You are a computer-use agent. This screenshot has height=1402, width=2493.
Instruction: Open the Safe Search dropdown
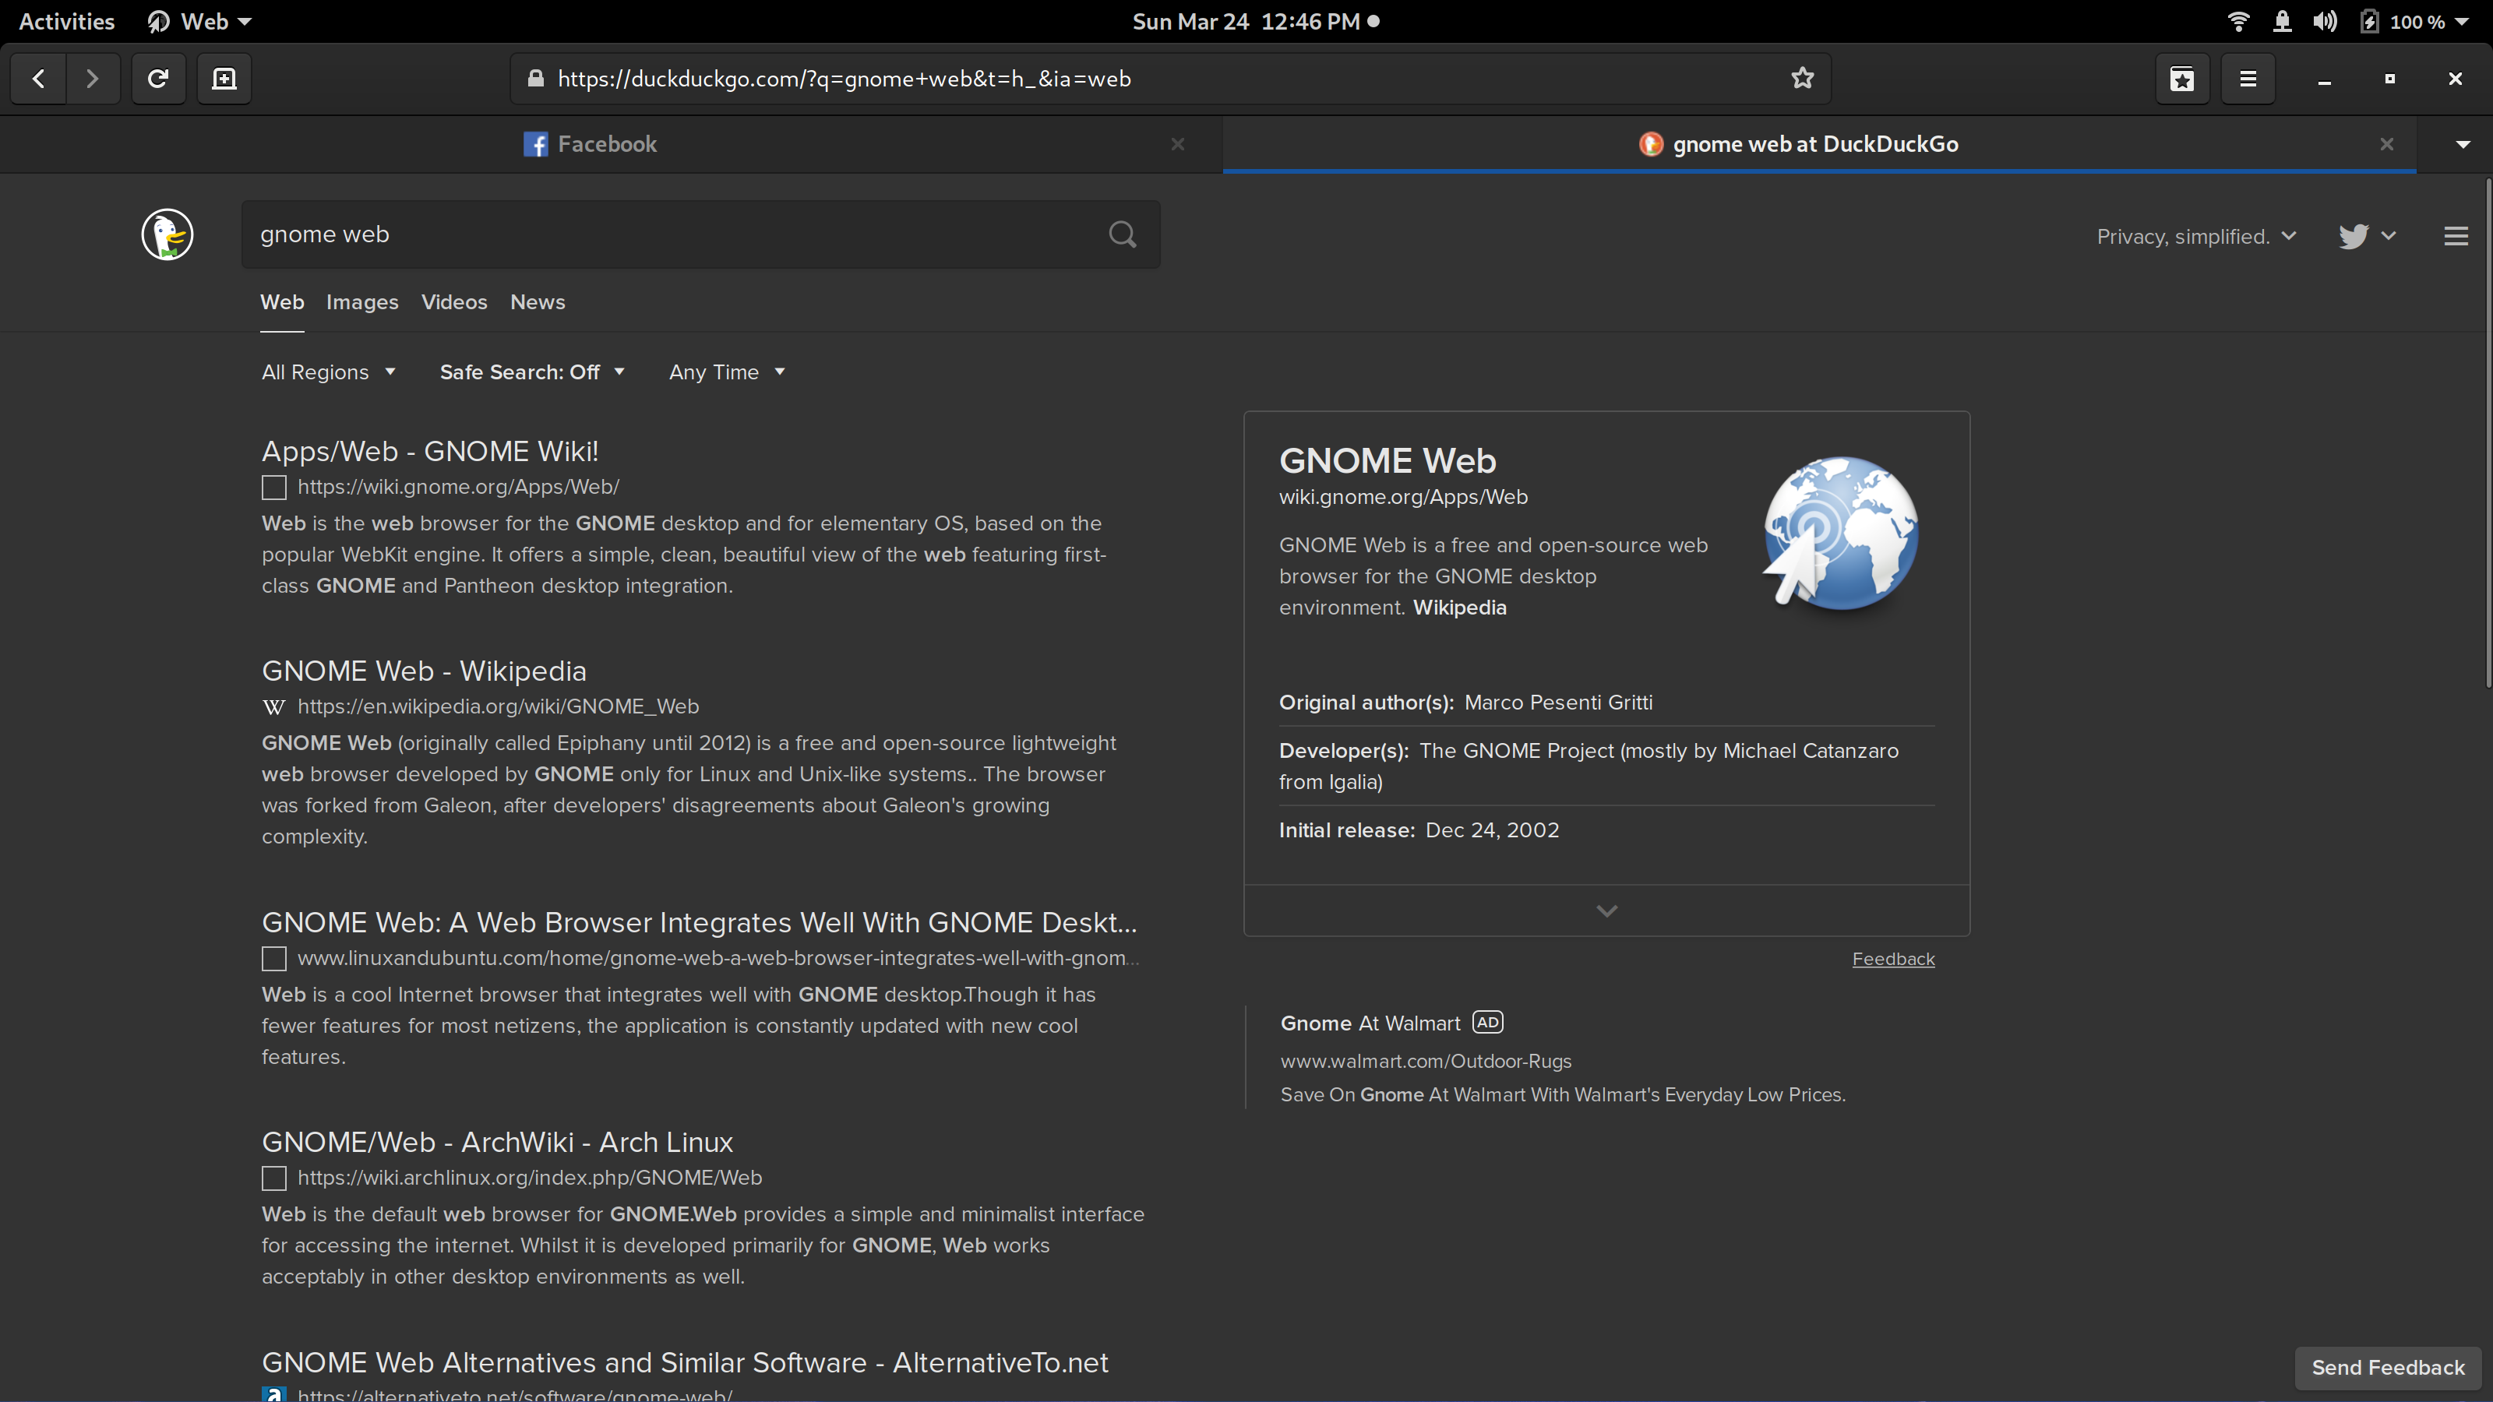(531, 372)
